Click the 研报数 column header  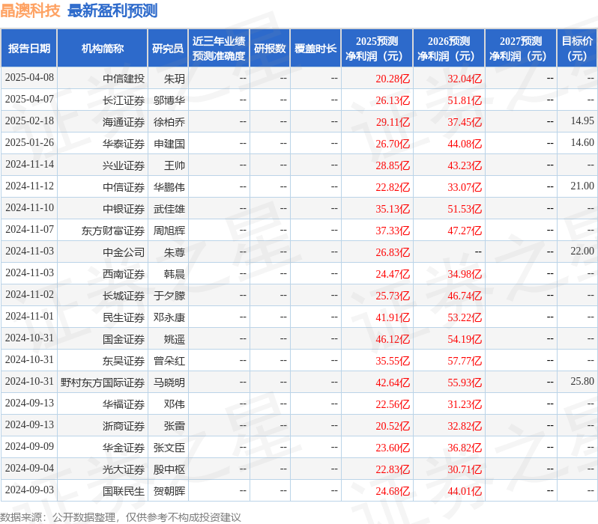tap(269, 49)
